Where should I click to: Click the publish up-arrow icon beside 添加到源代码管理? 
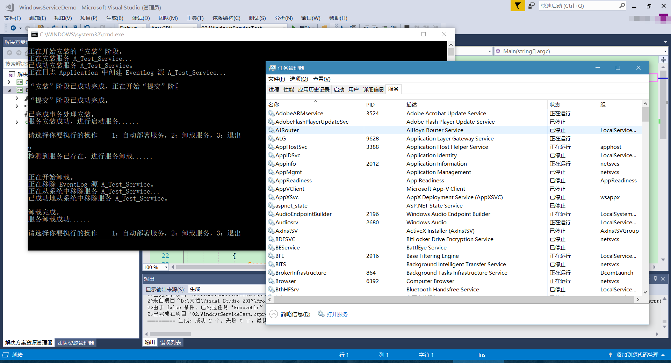[610, 355]
